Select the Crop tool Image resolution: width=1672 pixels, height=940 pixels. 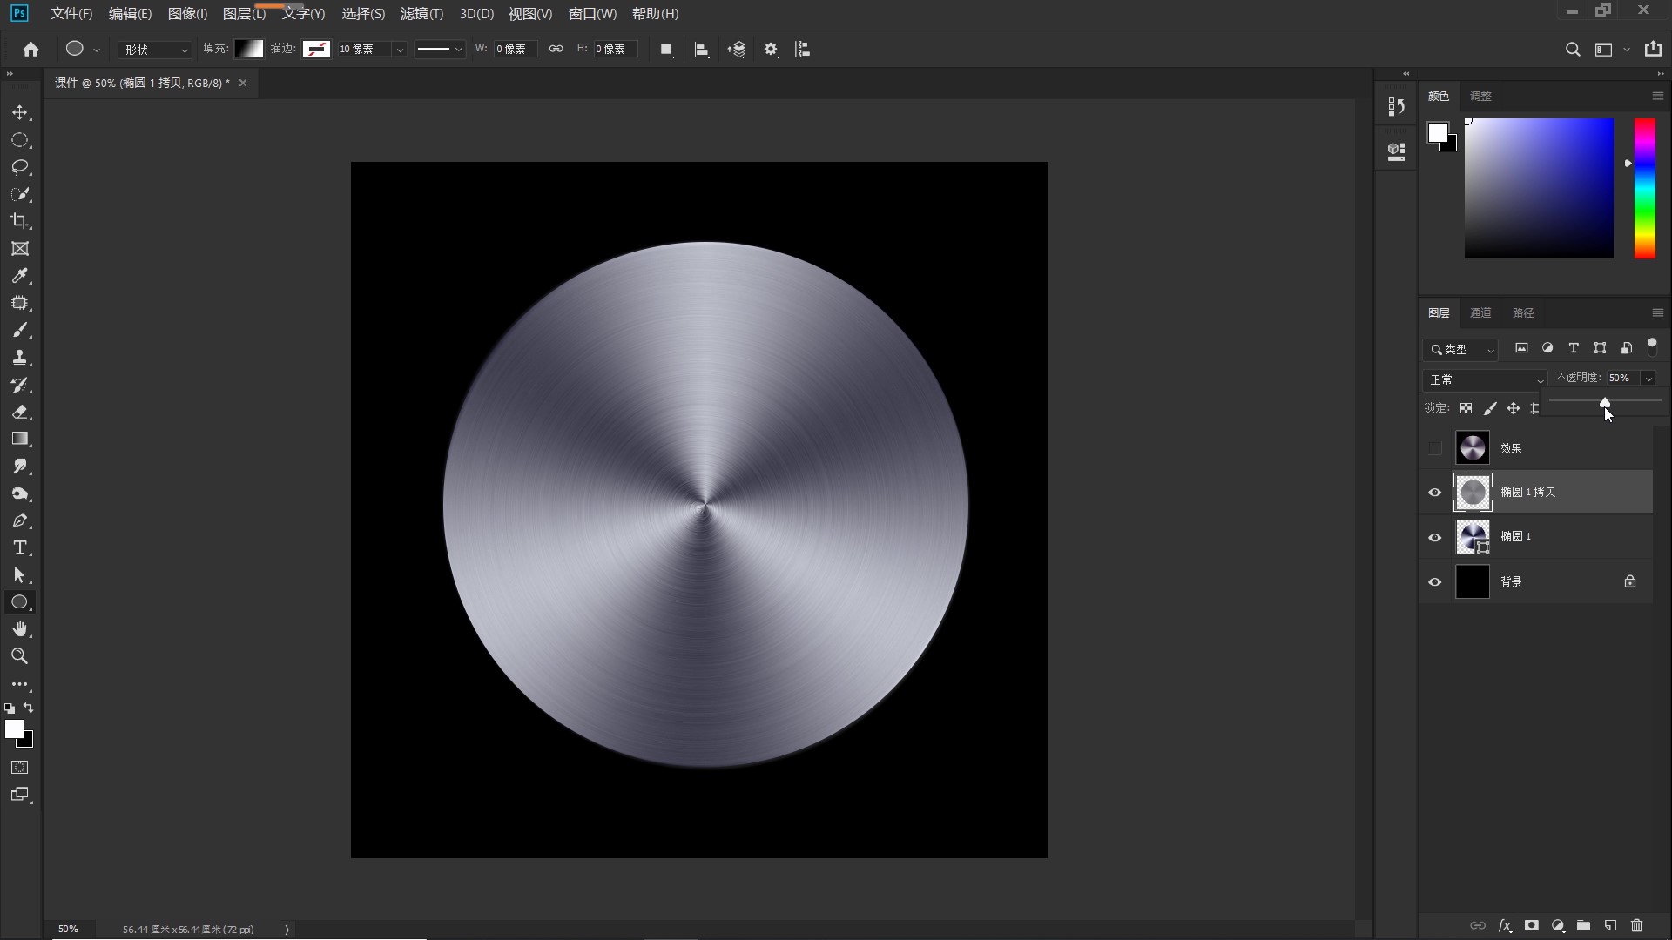pyautogui.click(x=20, y=221)
